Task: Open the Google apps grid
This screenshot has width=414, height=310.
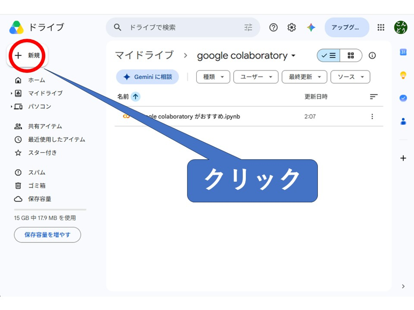Action: (x=381, y=27)
